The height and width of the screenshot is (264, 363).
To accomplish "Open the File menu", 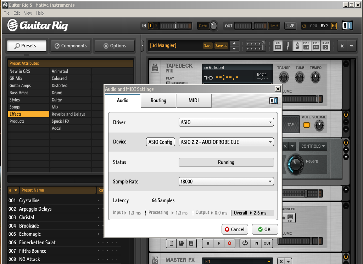I will [6, 13].
